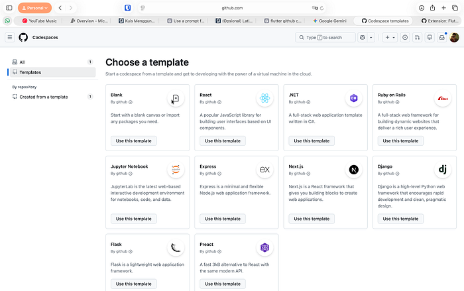Open the pull requests icon

click(417, 38)
